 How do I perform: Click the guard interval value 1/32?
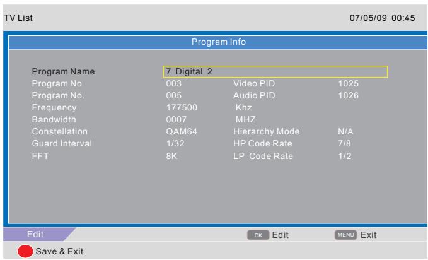(175, 144)
